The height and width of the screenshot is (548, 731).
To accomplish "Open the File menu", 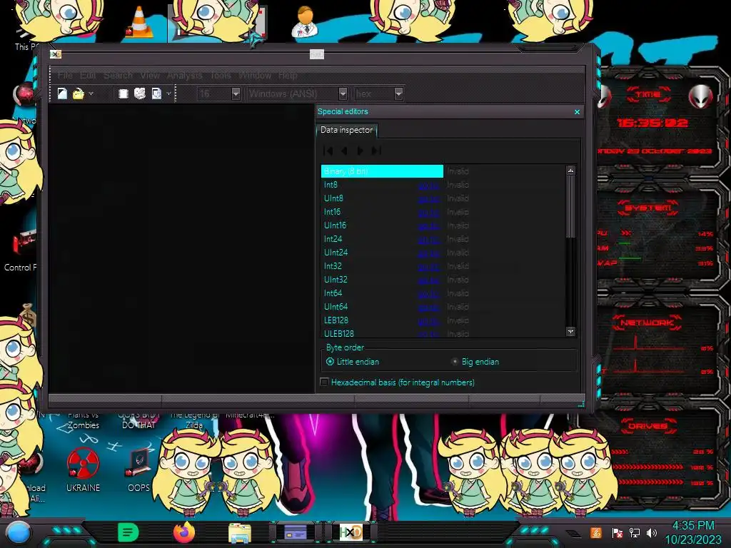I will tap(65, 75).
